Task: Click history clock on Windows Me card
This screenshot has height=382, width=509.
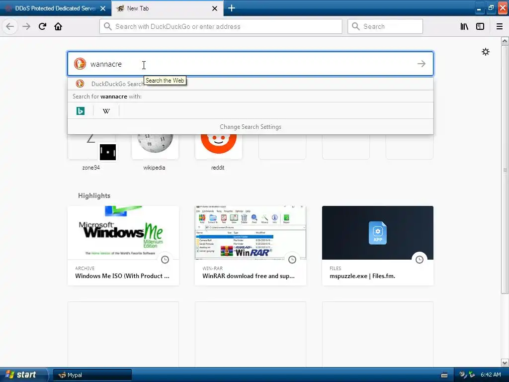Action: [x=165, y=259]
